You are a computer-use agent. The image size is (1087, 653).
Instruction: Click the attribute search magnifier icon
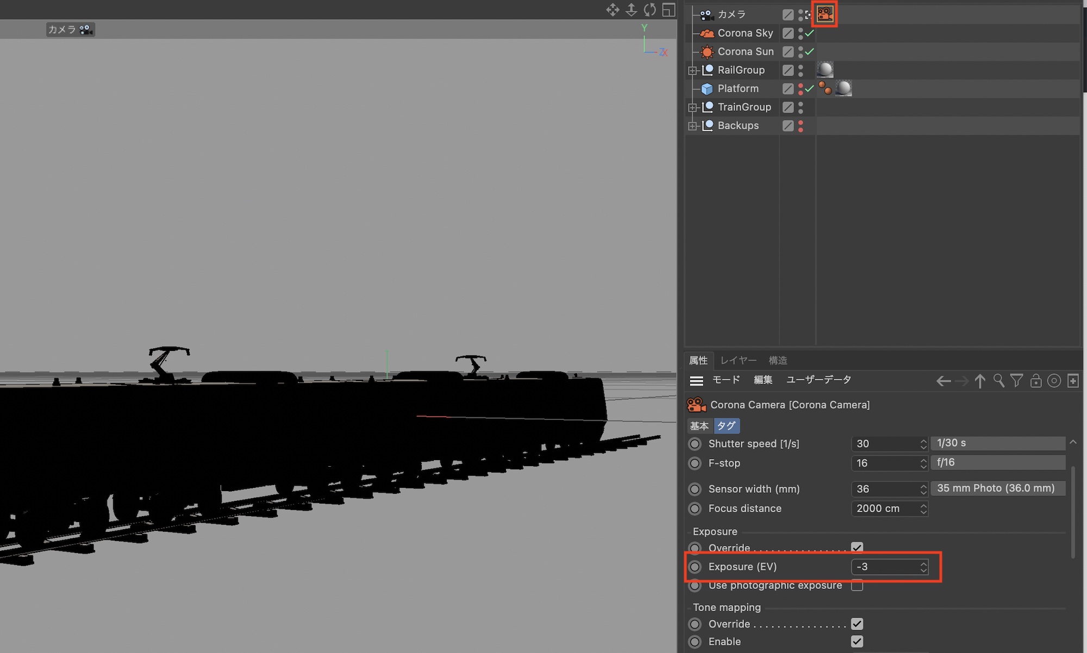998,381
